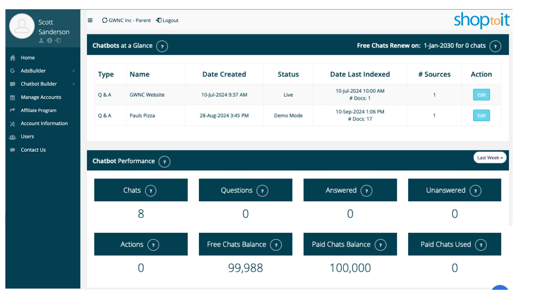
Task: Open the hamburger navigation menu
Action: coord(90,20)
